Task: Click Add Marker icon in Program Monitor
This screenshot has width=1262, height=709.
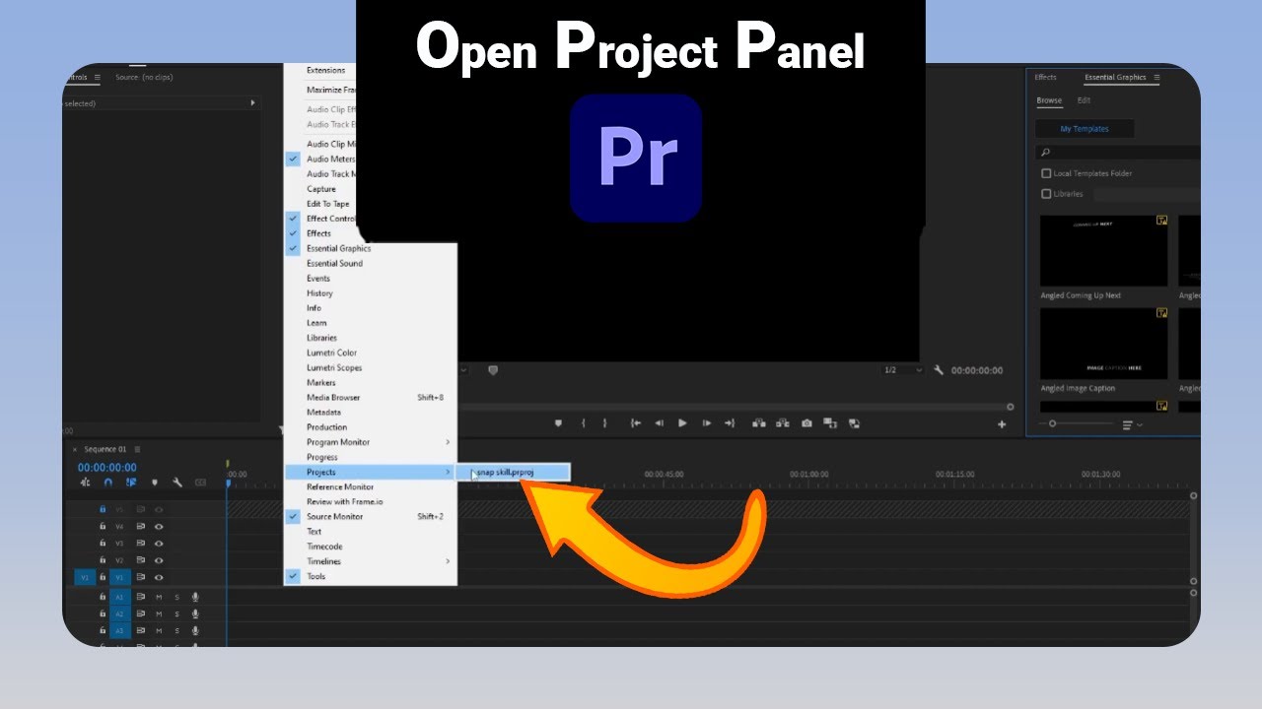Action: (558, 423)
